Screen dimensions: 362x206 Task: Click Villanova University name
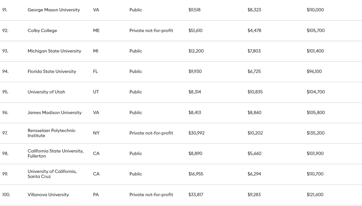pyautogui.click(x=48, y=195)
